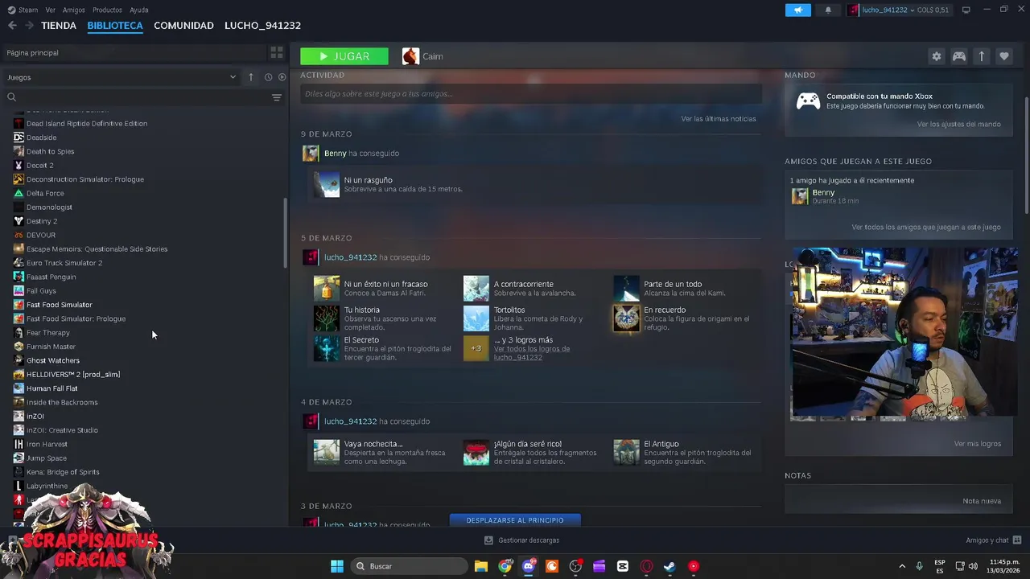
Task: Click Página principal in sidebar
Action: 32,53
